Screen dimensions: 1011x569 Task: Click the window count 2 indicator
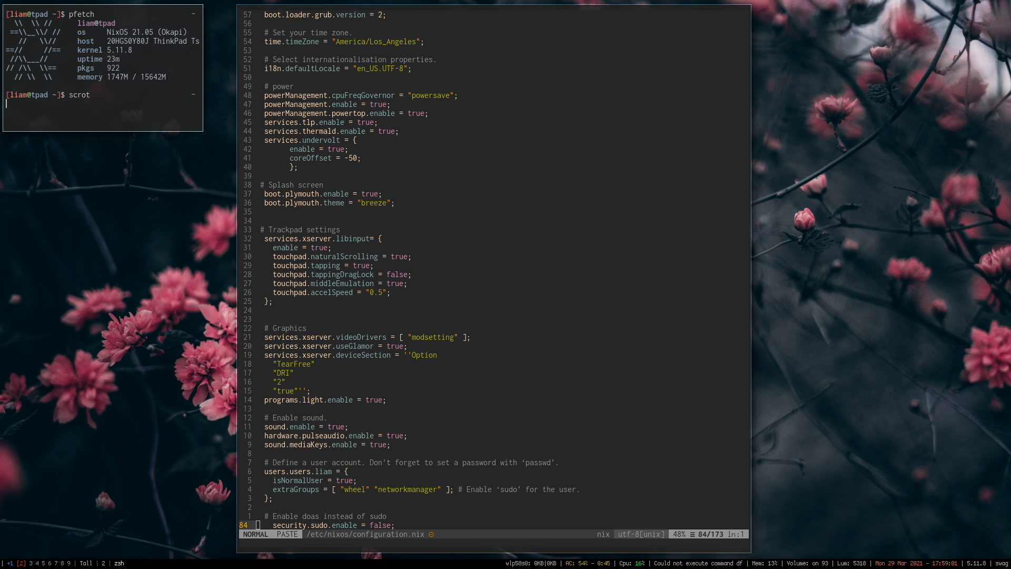click(103, 563)
